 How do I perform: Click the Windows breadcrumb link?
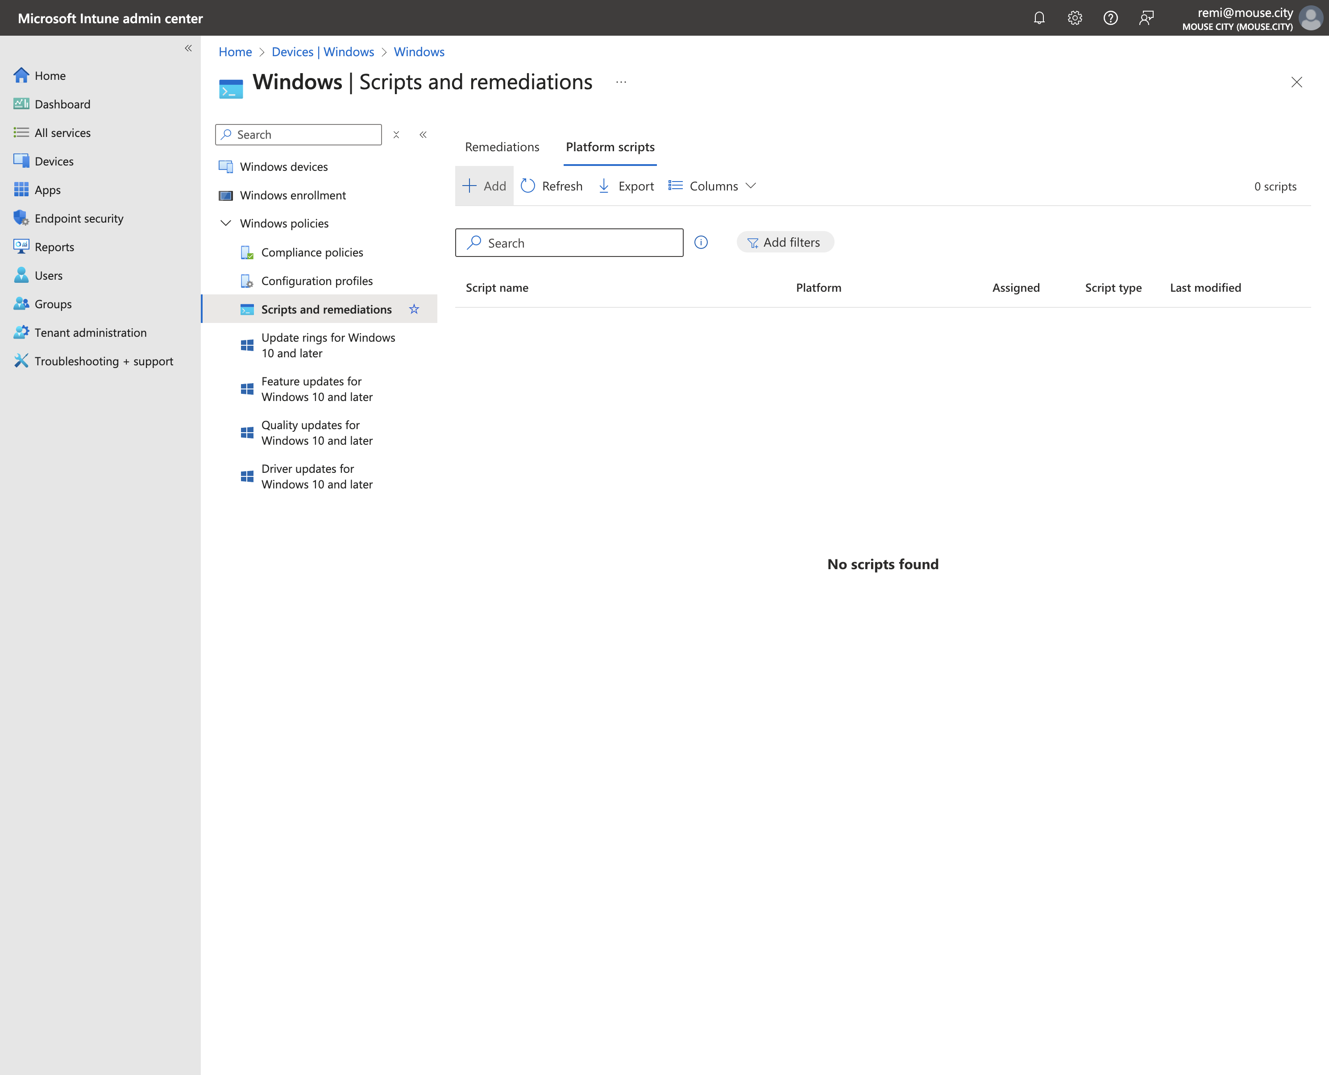coord(419,51)
